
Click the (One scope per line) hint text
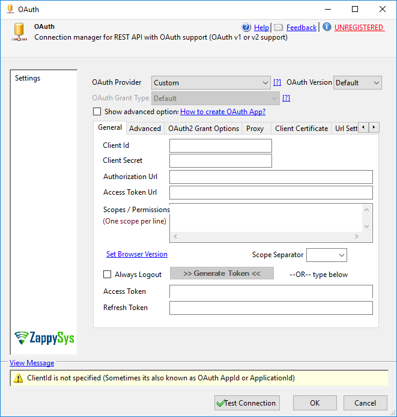135,221
